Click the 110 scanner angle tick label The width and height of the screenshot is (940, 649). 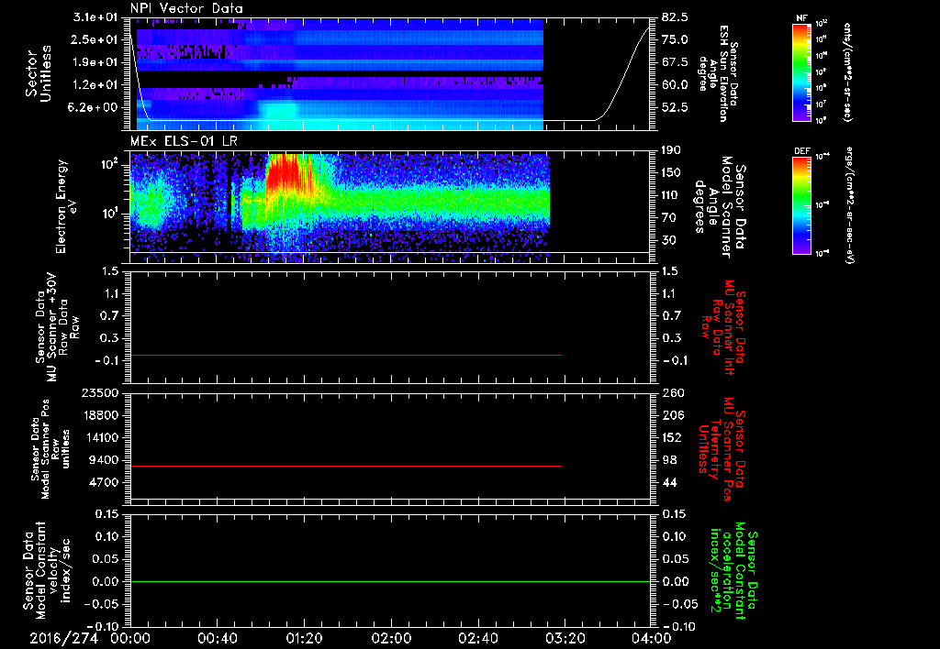click(x=671, y=195)
